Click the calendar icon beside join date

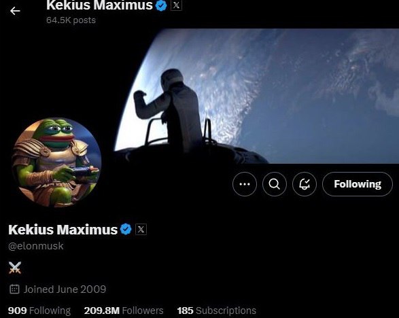[x=14, y=289]
